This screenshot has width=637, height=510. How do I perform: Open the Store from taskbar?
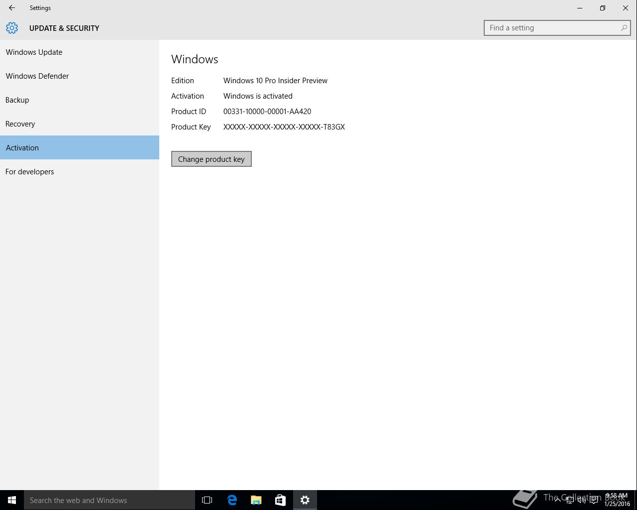pyautogui.click(x=280, y=500)
